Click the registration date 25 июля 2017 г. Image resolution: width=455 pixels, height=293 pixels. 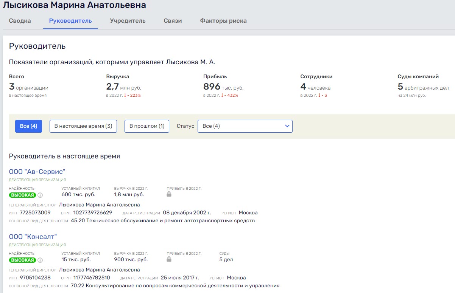180,278
